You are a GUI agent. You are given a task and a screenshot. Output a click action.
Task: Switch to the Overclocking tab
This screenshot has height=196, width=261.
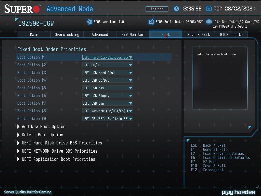[67, 34]
